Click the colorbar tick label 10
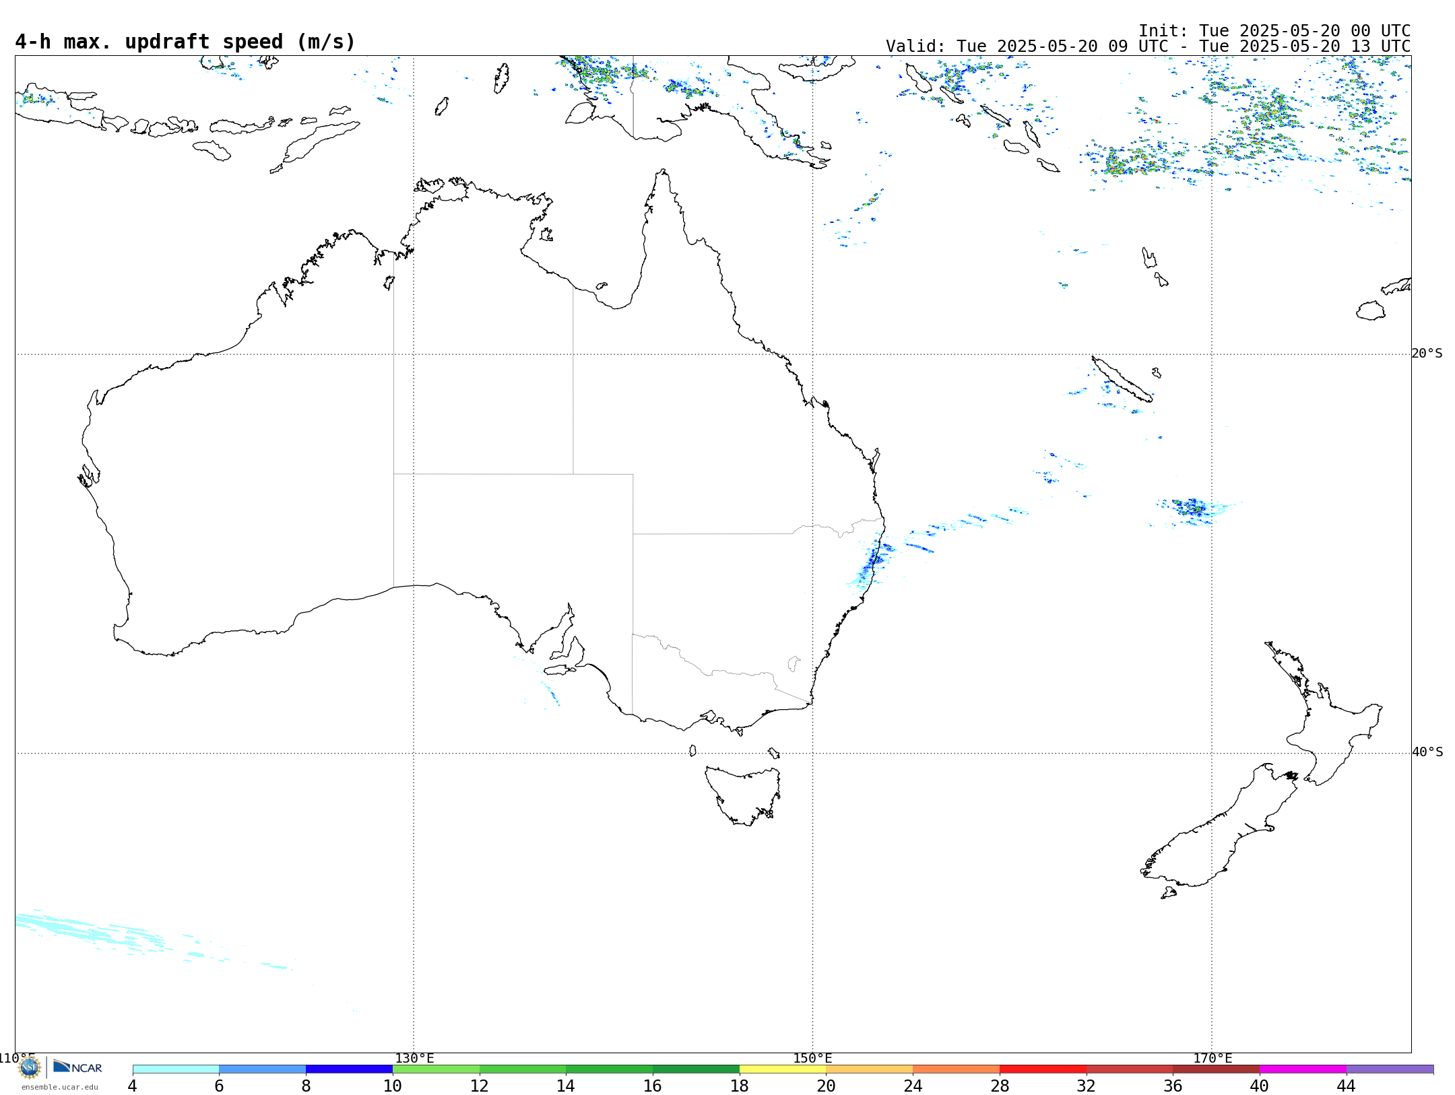This screenshot has width=1455, height=1095. point(393,1086)
